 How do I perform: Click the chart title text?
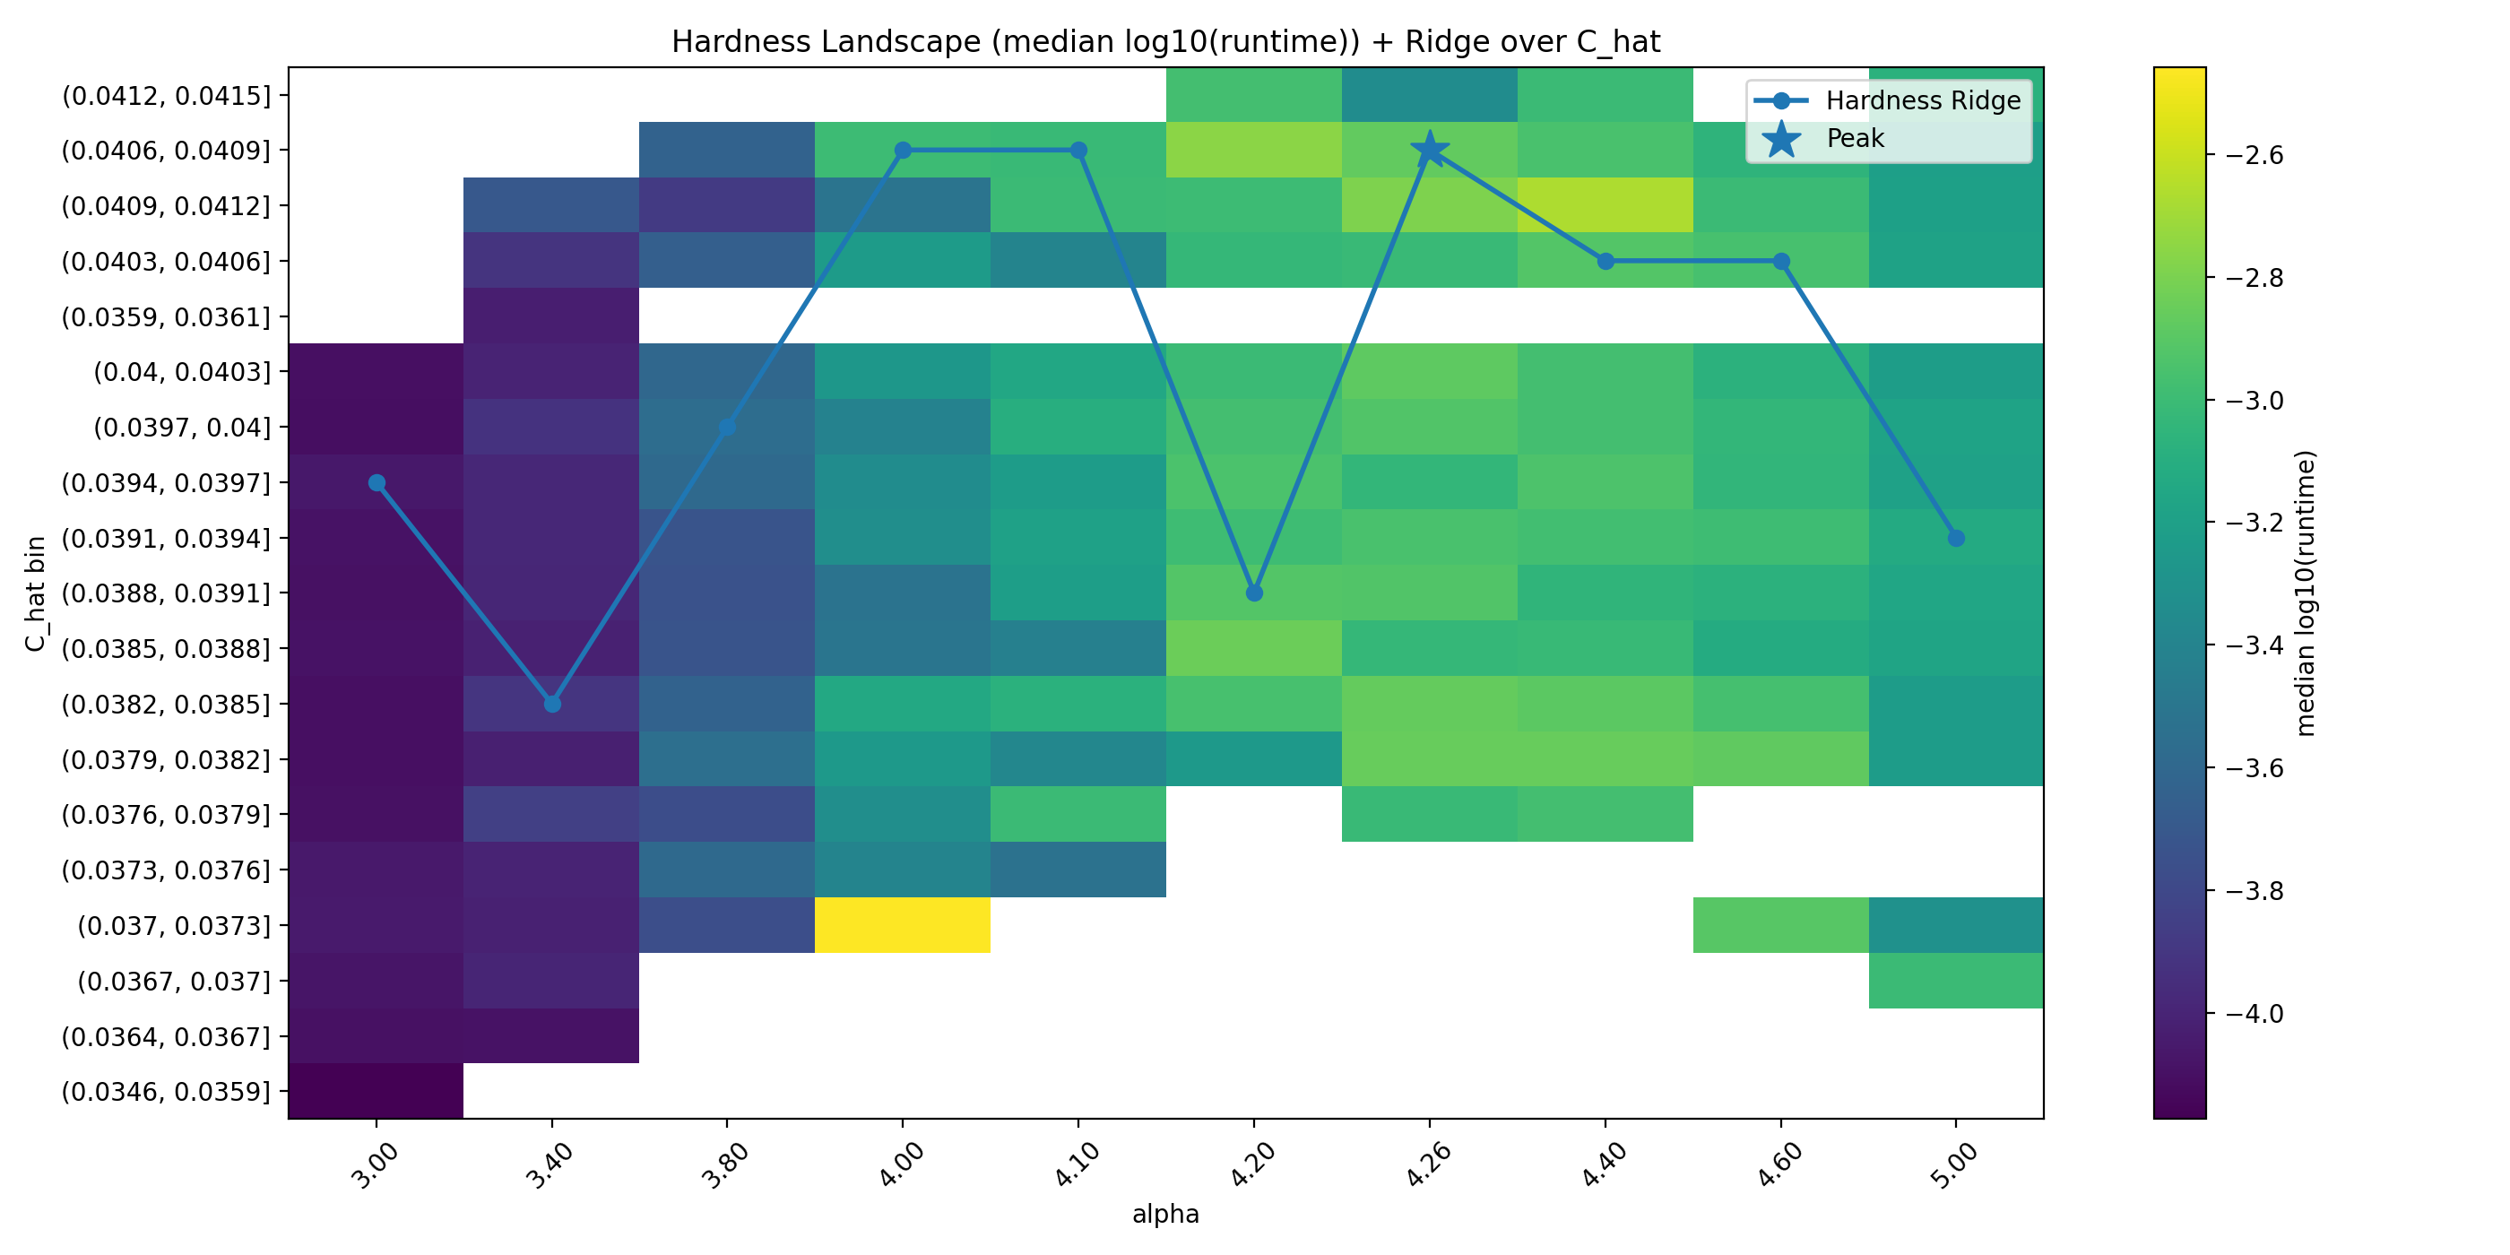(x=1165, y=42)
